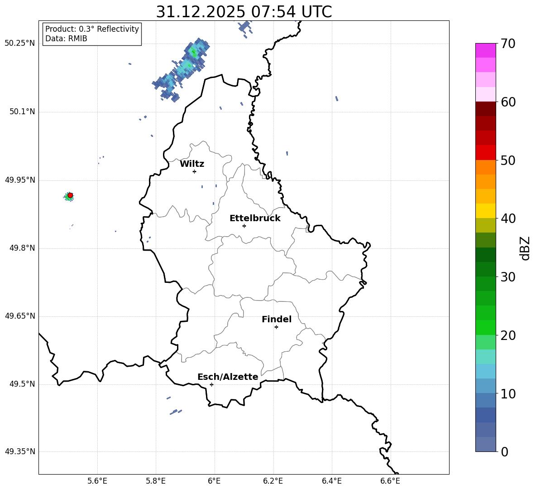Click the 40 tick on the colorbar
The image size is (536, 490).
coord(508,218)
